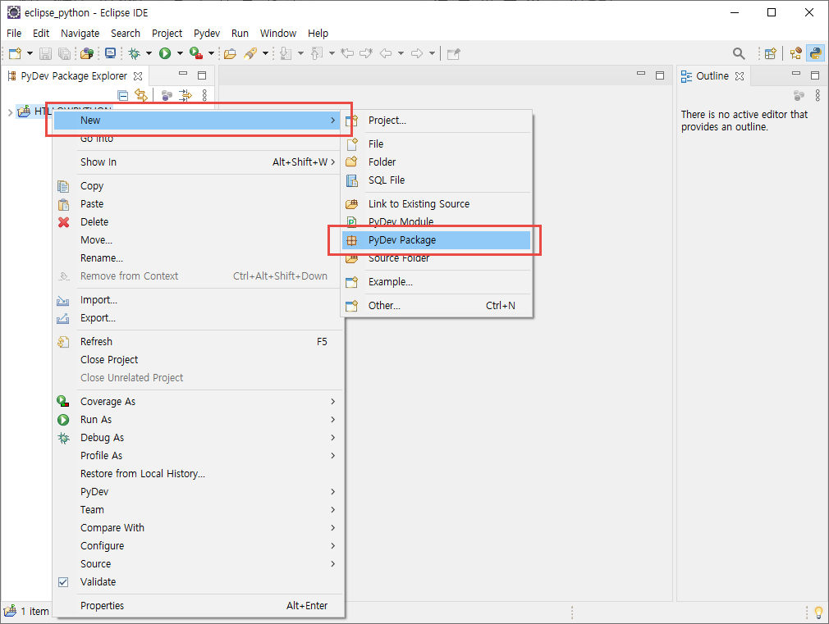Viewport: 829px width, 624px height.
Task: Open dropdown arrow next to green Run icon
Action: point(180,53)
